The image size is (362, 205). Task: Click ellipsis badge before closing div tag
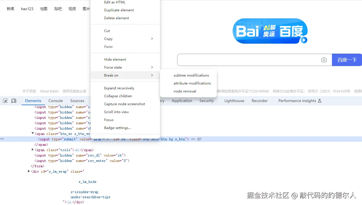69,202
